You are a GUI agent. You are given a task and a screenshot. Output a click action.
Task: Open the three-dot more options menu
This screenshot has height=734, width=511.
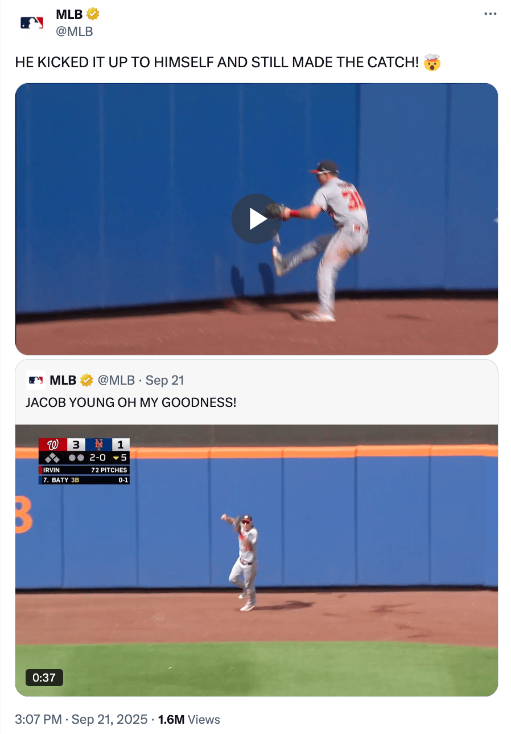tap(490, 14)
